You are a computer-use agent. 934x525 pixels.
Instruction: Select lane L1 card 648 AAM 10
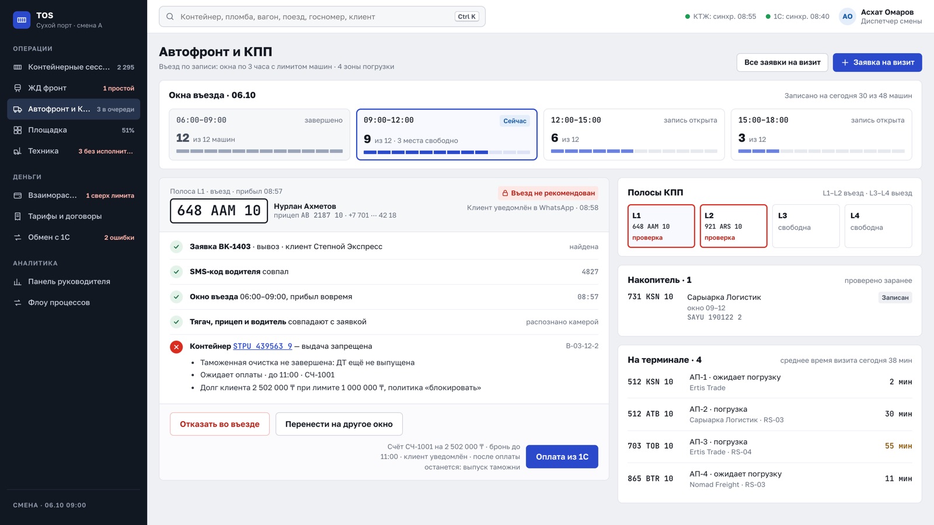click(661, 226)
